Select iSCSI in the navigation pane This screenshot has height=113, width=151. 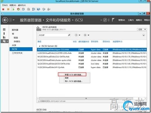pyautogui.click(x=21, y=49)
